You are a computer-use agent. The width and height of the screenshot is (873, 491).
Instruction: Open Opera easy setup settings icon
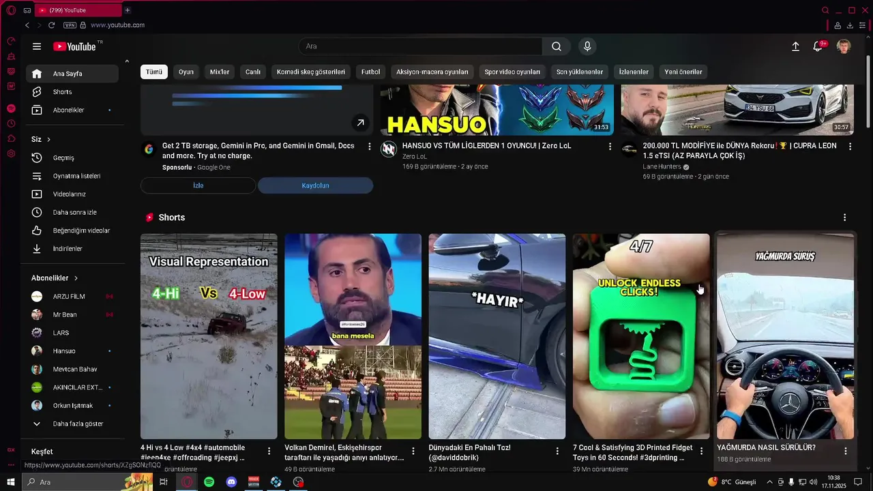(x=862, y=25)
